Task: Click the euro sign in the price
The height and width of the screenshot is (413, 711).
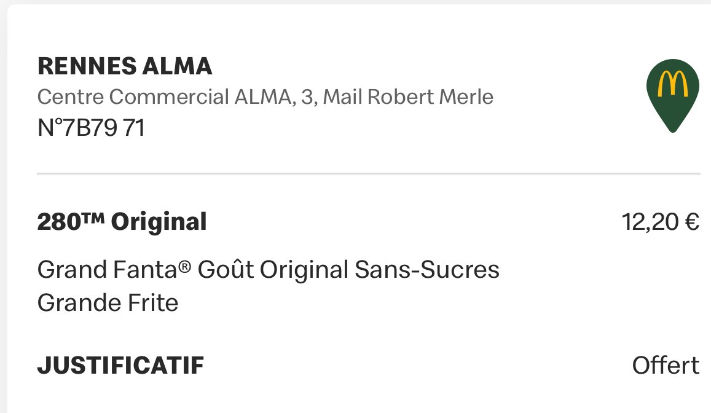Action: (692, 222)
